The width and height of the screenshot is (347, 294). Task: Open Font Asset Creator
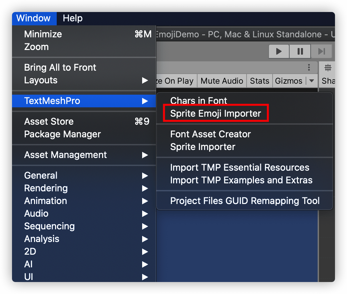(245, 134)
